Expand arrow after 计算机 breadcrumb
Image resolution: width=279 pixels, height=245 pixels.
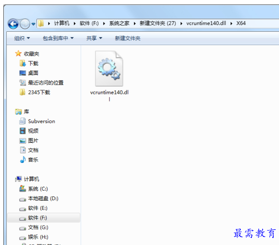coord(75,23)
